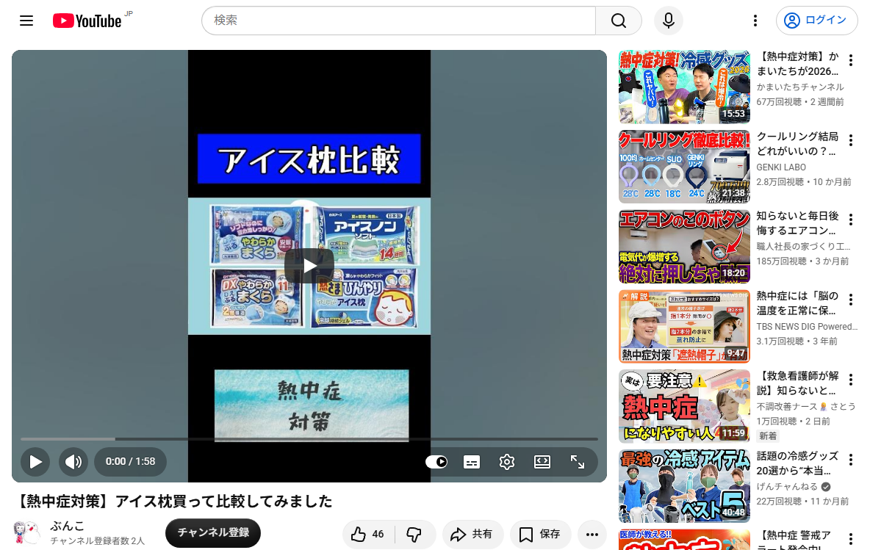Image resolution: width=870 pixels, height=550 pixels.
Task: Open かまいたち 冷感グッズ video thumbnail
Action: [684, 87]
